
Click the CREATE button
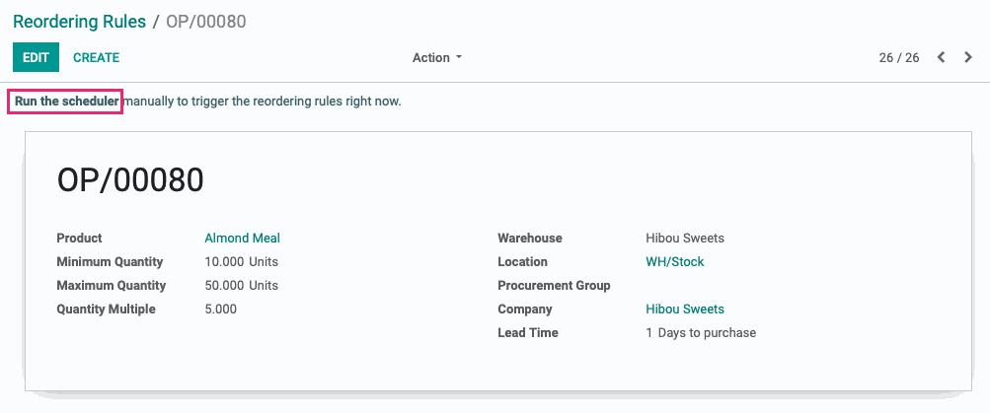(96, 57)
